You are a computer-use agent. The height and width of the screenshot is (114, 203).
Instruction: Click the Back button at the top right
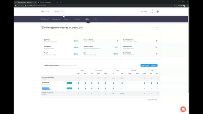click(x=156, y=28)
